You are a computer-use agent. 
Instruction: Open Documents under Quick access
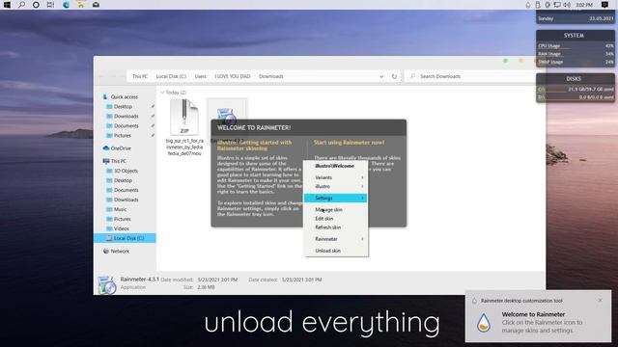[x=126, y=126]
